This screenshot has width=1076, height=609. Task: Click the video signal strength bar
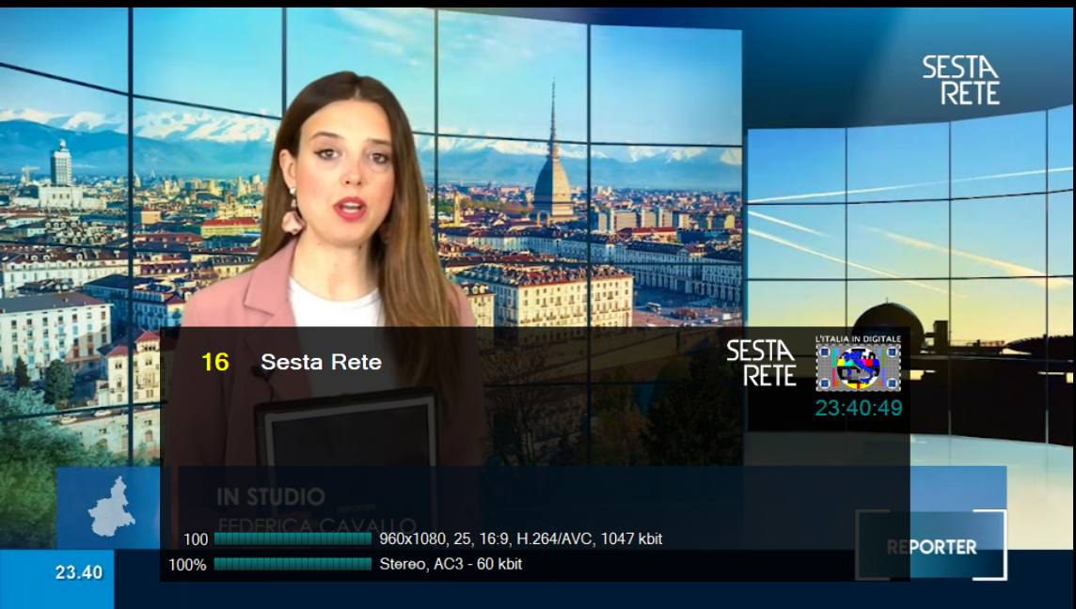pyautogui.click(x=293, y=539)
